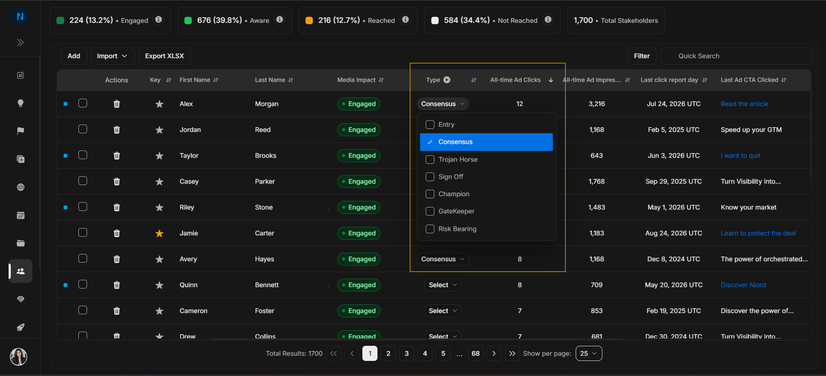Viewport: 826px width, 376px height.
Task: Open the calendar sidebar icon
Action: [x=20, y=215]
